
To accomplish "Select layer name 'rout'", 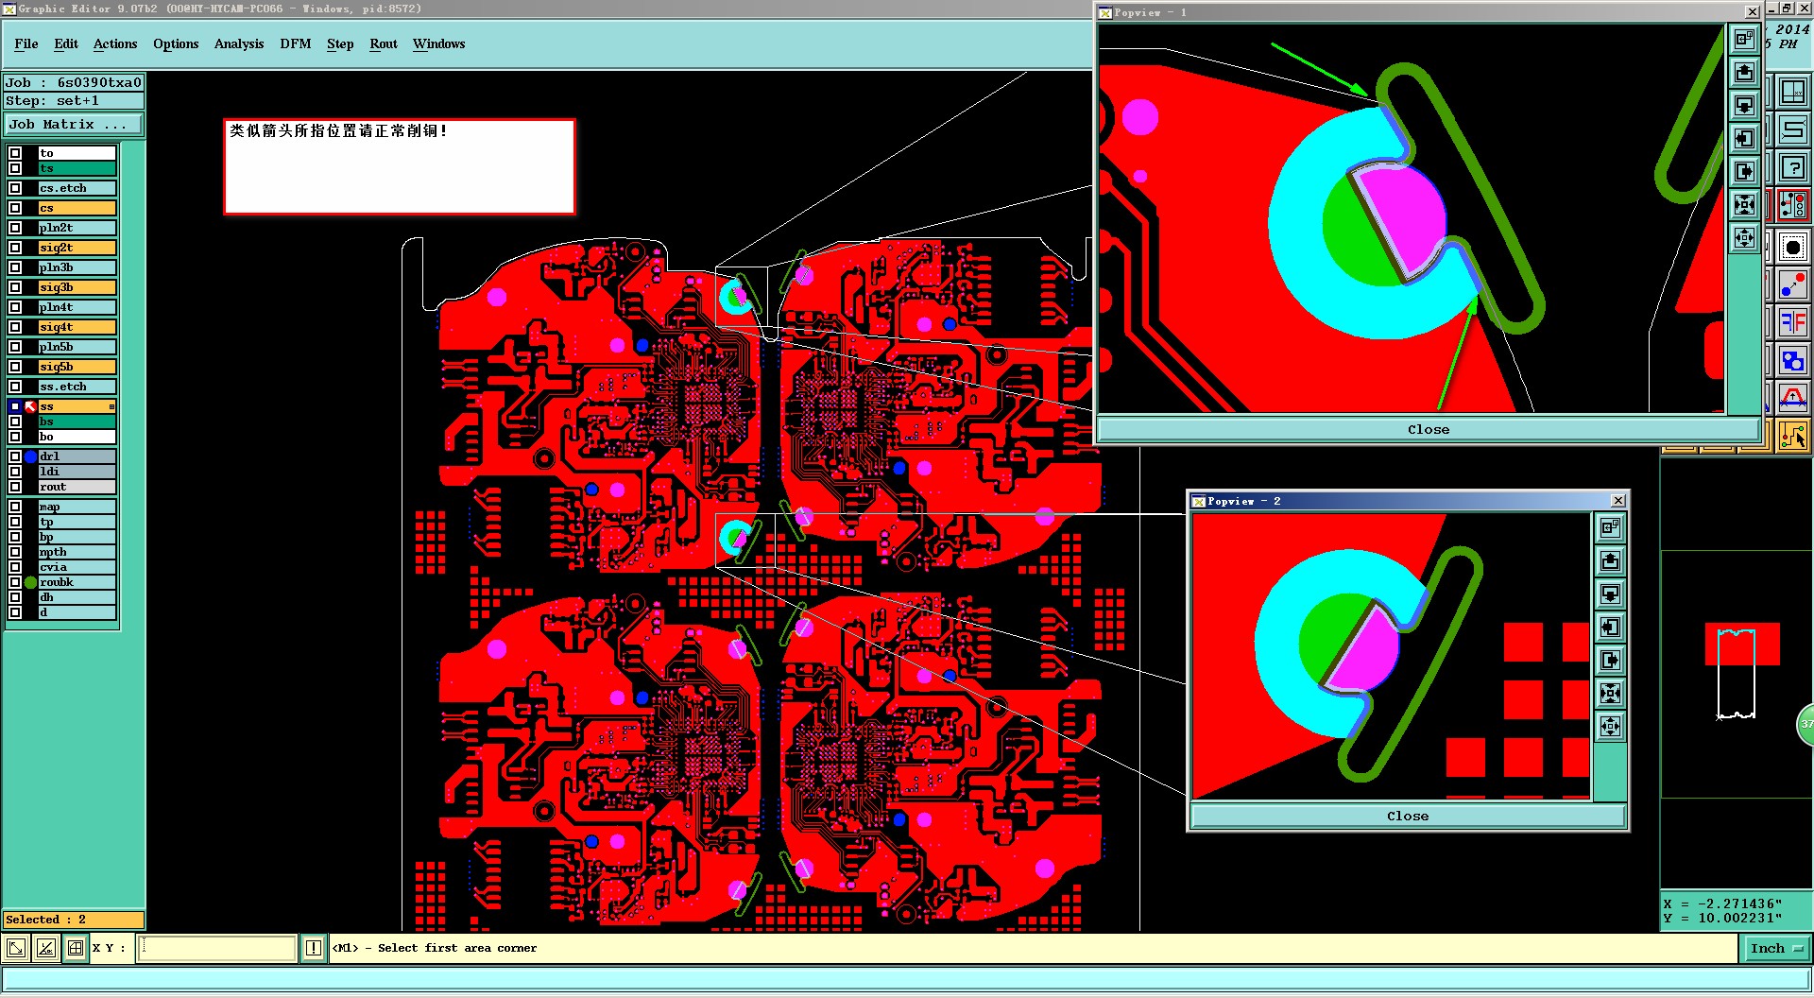I will (77, 487).
